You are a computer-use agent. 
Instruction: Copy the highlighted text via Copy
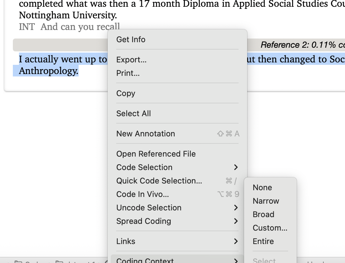pos(126,93)
